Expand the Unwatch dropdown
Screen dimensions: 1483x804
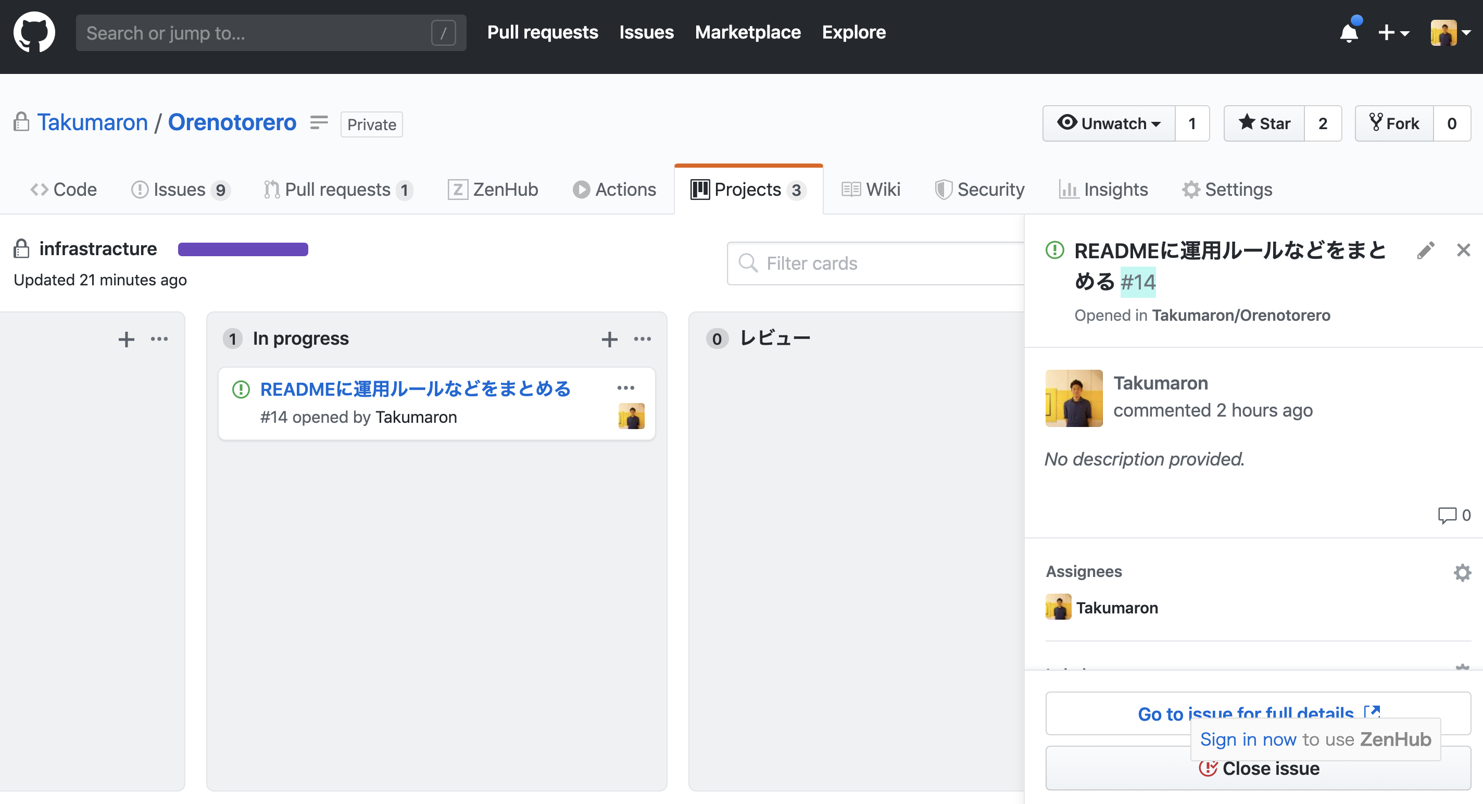coord(1108,123)
